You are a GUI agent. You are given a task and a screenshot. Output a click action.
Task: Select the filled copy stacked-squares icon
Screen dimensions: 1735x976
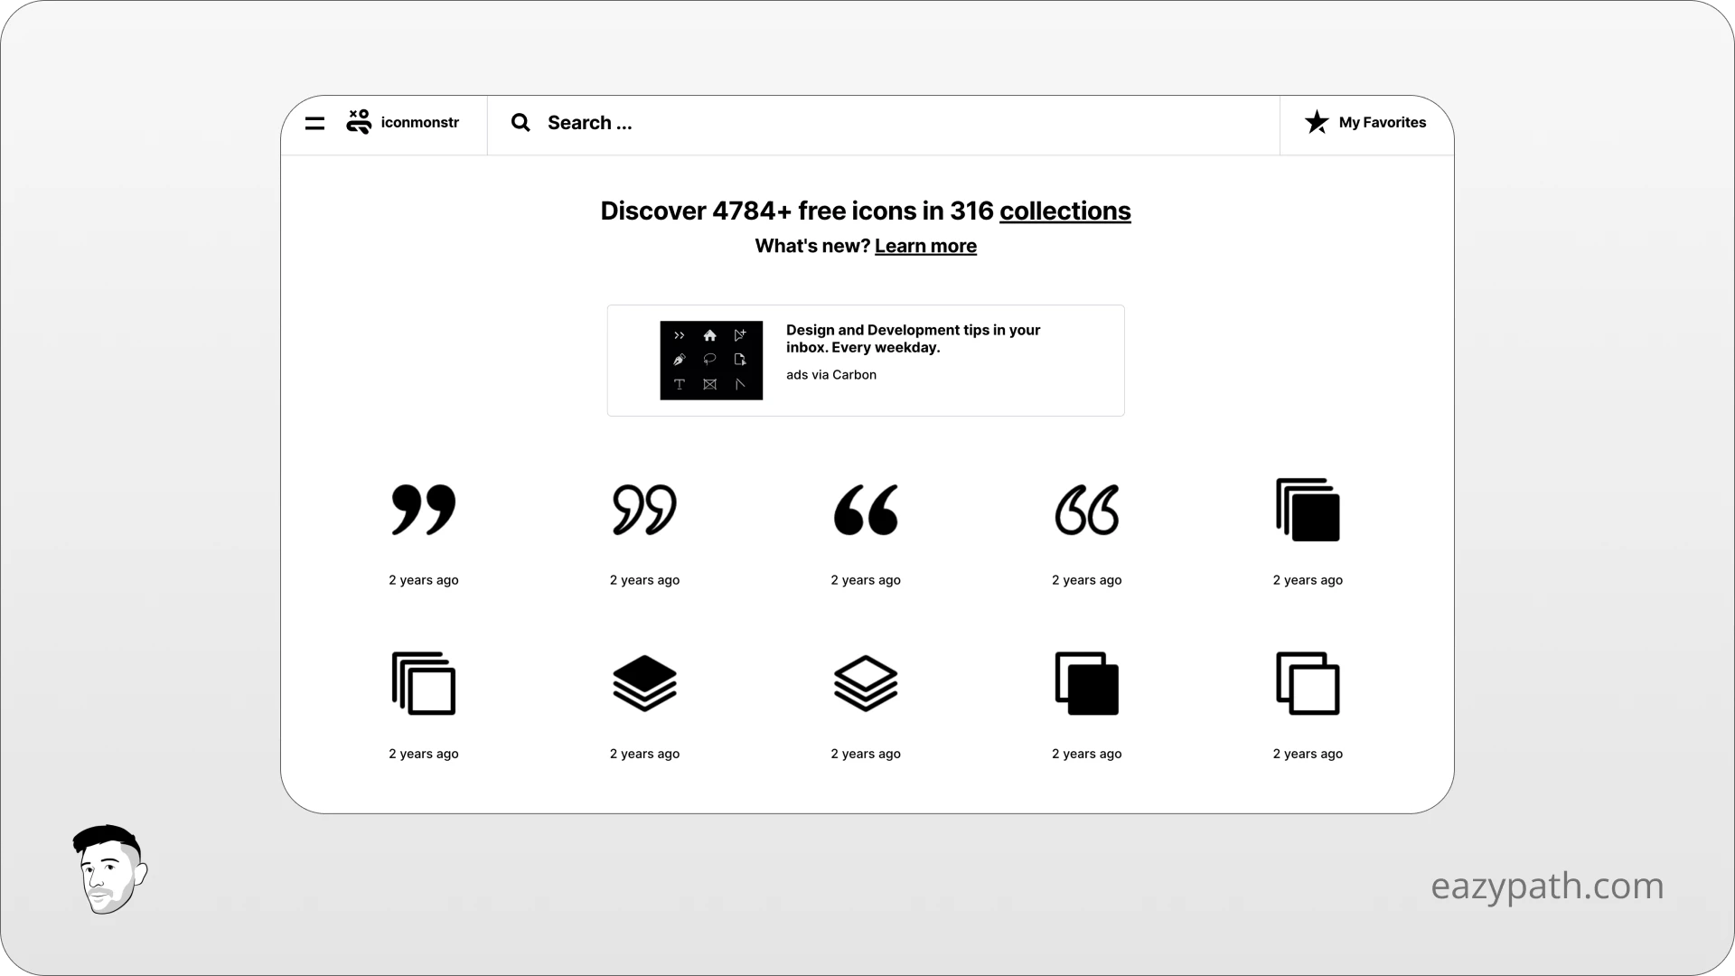coord(1308,509)
